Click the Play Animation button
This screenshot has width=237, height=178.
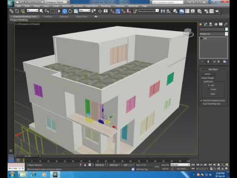click(x=201, y=165)
